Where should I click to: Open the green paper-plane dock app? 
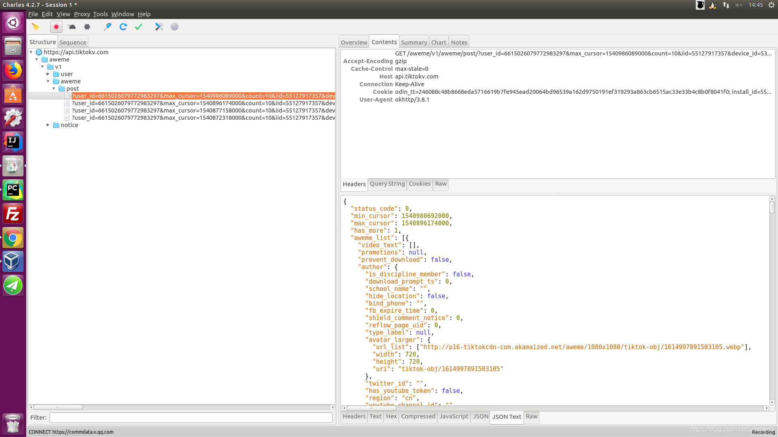13,285
